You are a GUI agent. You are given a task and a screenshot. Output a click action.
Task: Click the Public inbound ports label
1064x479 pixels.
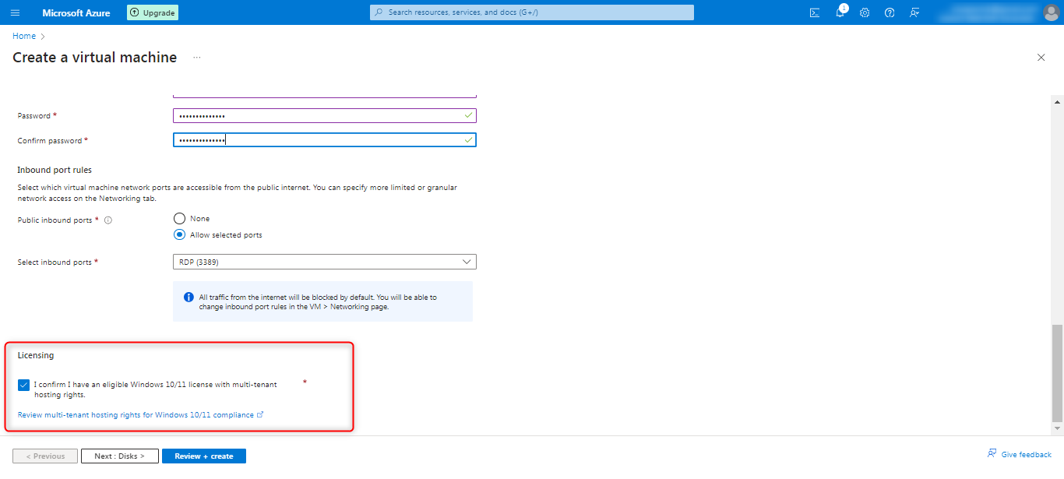pos(55,220)
